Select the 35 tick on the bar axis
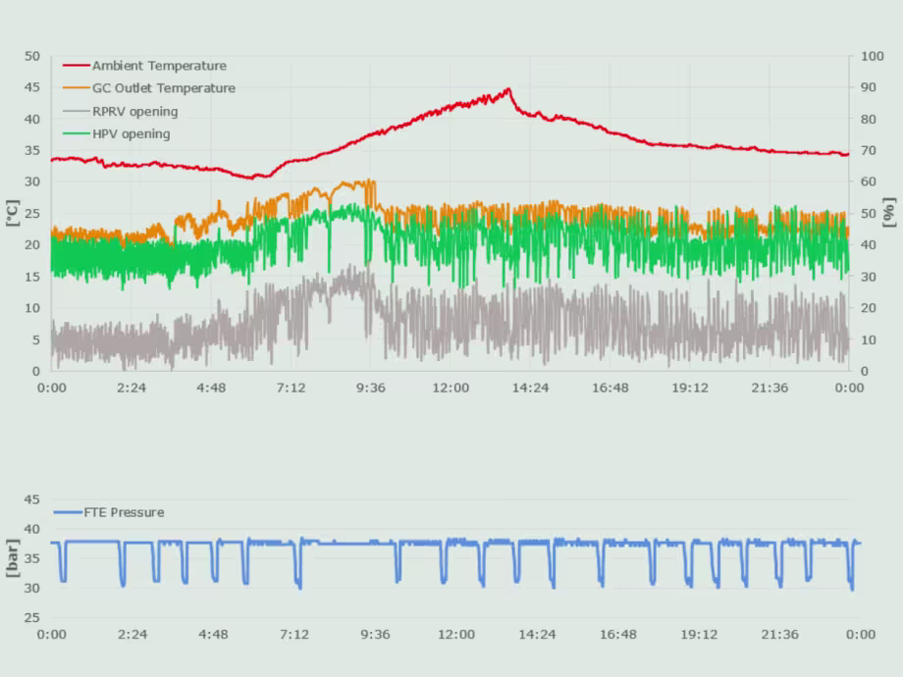The width and height of the screenshot is (903, 677). 31,558
